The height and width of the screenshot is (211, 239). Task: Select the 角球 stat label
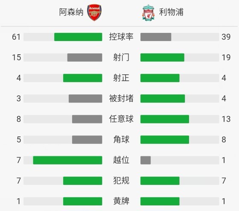coord(121,139)
